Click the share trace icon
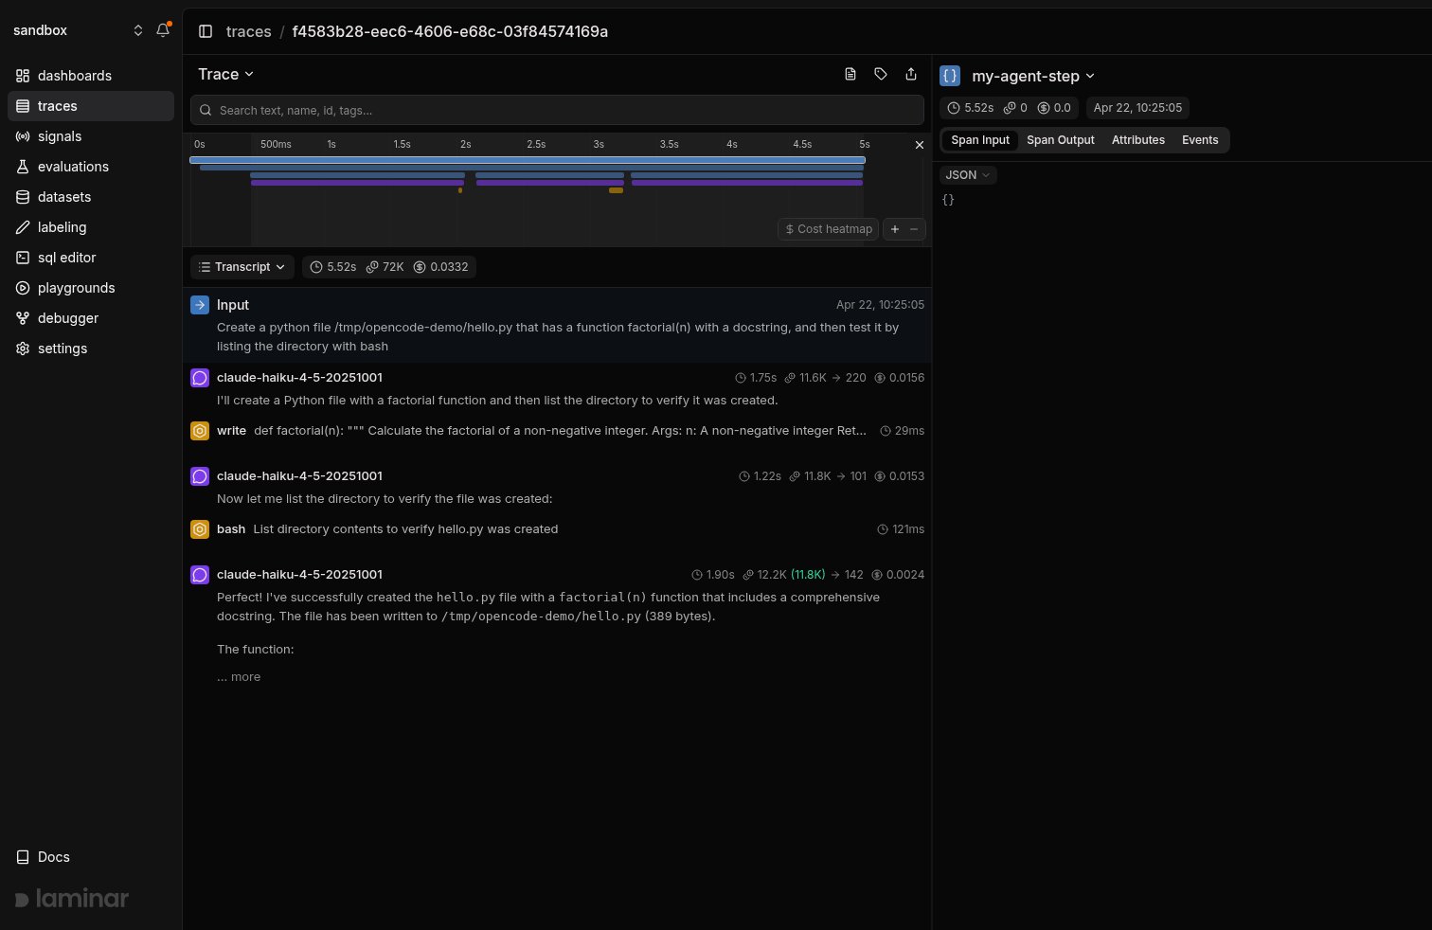This screenshot has width=1432, height=930. [x=911, y=74]
